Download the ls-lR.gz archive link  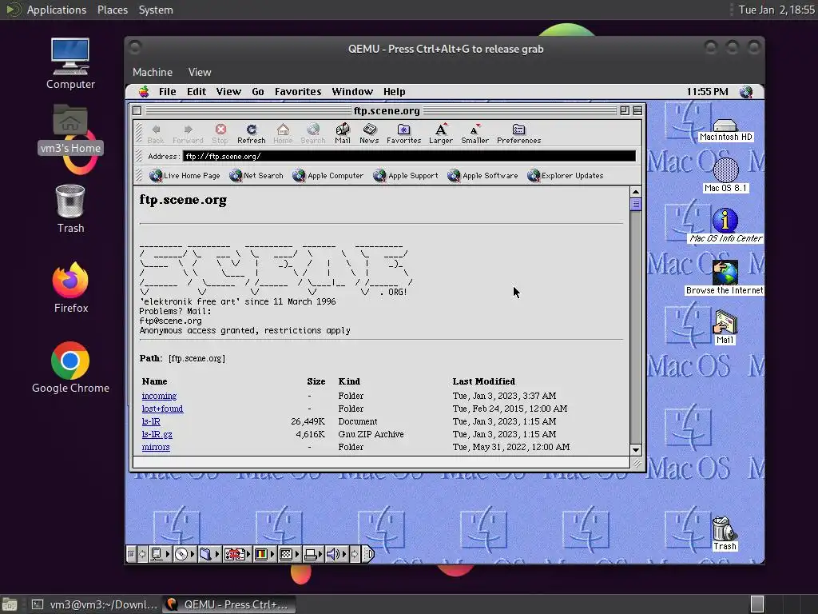point(157,434)
